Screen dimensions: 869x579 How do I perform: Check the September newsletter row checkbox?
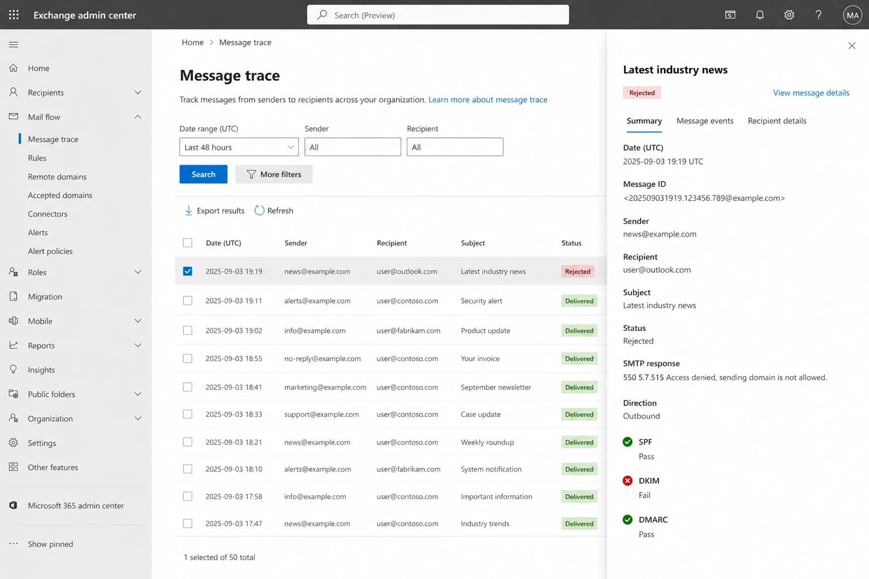point(188,387)
